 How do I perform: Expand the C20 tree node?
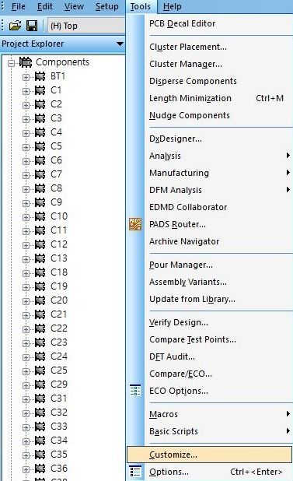click(26, 301)
